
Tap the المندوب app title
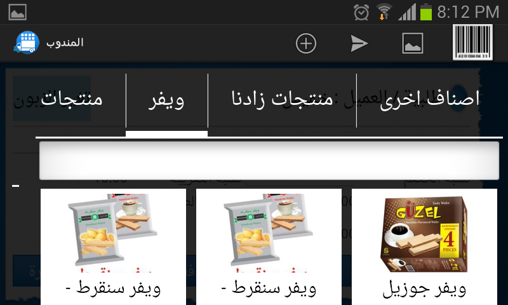pyautogui.click(x=65, y=43)
